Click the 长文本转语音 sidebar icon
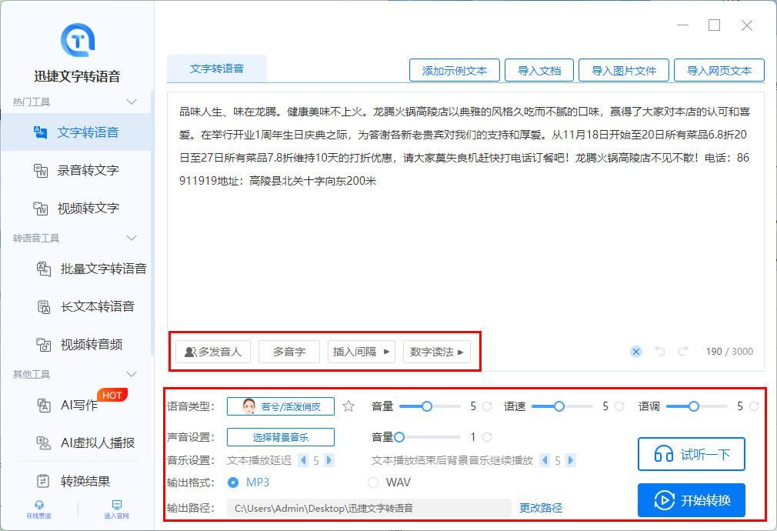The width and height of the screenshot is (777, 531). pos(44,307)
